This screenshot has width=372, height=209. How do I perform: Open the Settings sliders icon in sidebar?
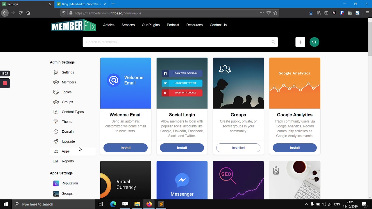[56, 72]
